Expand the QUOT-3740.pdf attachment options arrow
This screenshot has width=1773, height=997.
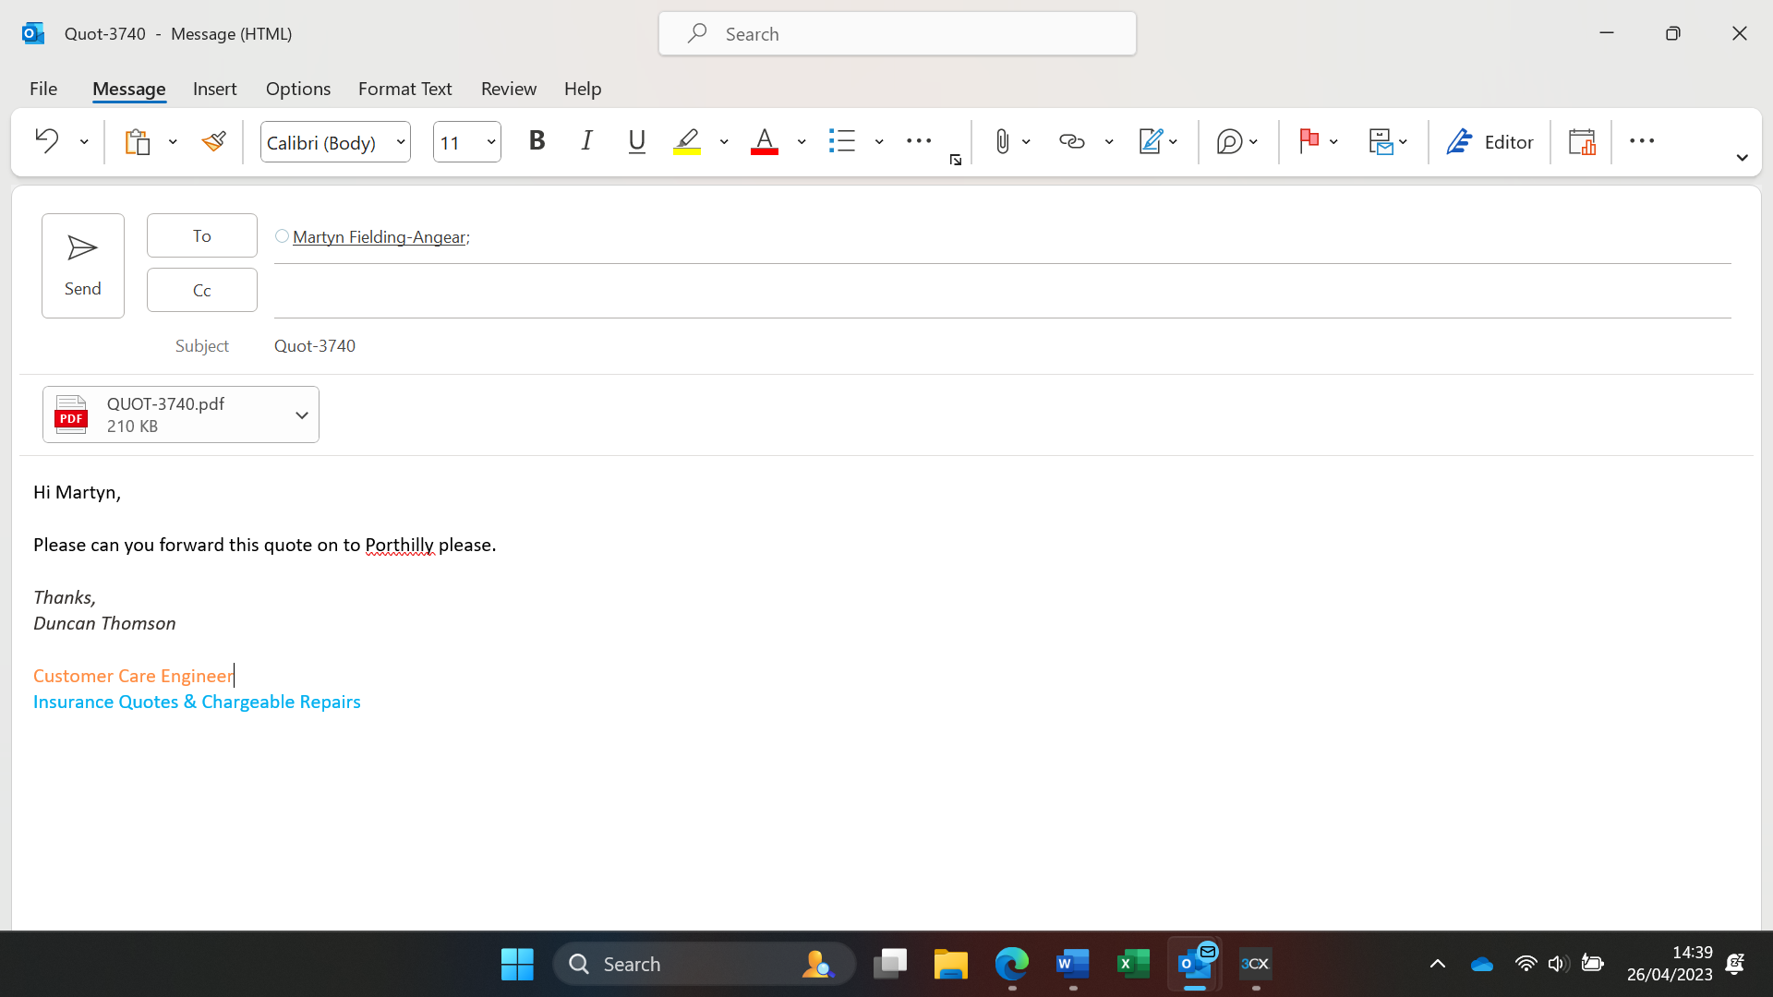301,415
